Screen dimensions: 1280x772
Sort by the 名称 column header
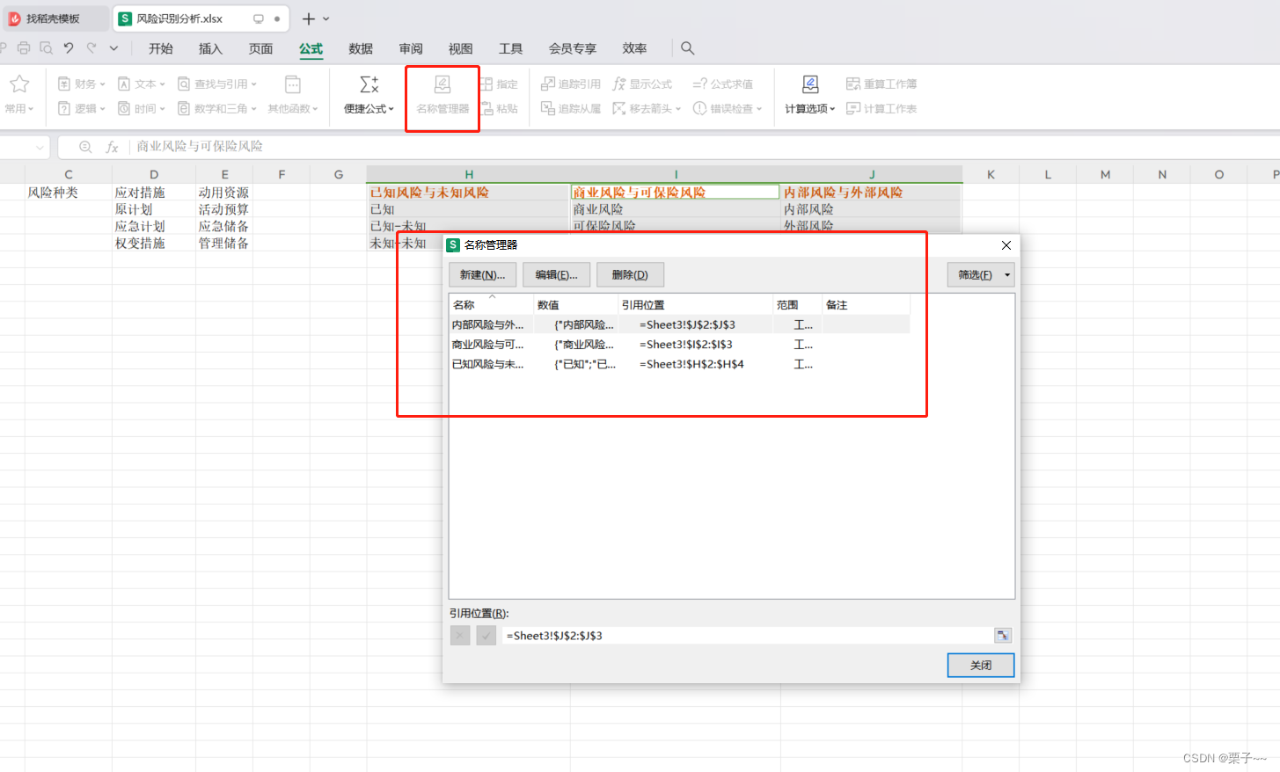(491, 304)
